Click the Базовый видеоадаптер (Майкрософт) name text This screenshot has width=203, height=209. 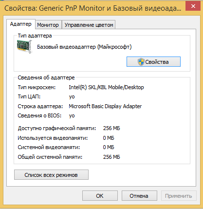click(x=84, y=47)
